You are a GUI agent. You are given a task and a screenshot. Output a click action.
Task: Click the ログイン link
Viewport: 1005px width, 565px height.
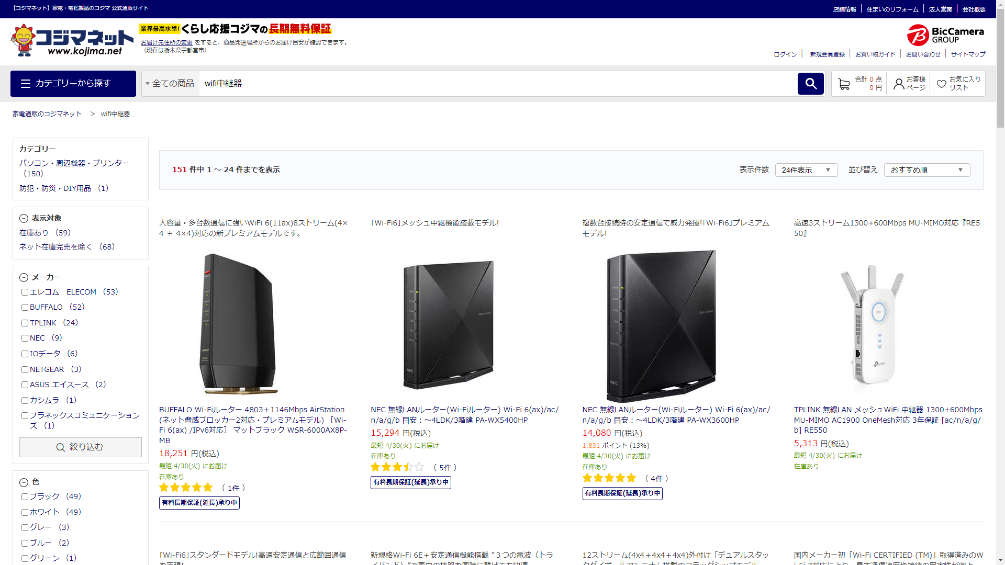point(785,54)
